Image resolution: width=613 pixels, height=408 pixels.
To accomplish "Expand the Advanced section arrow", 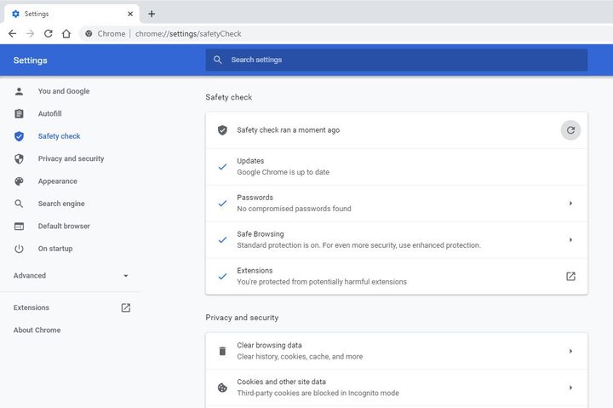I will [125, 276].
